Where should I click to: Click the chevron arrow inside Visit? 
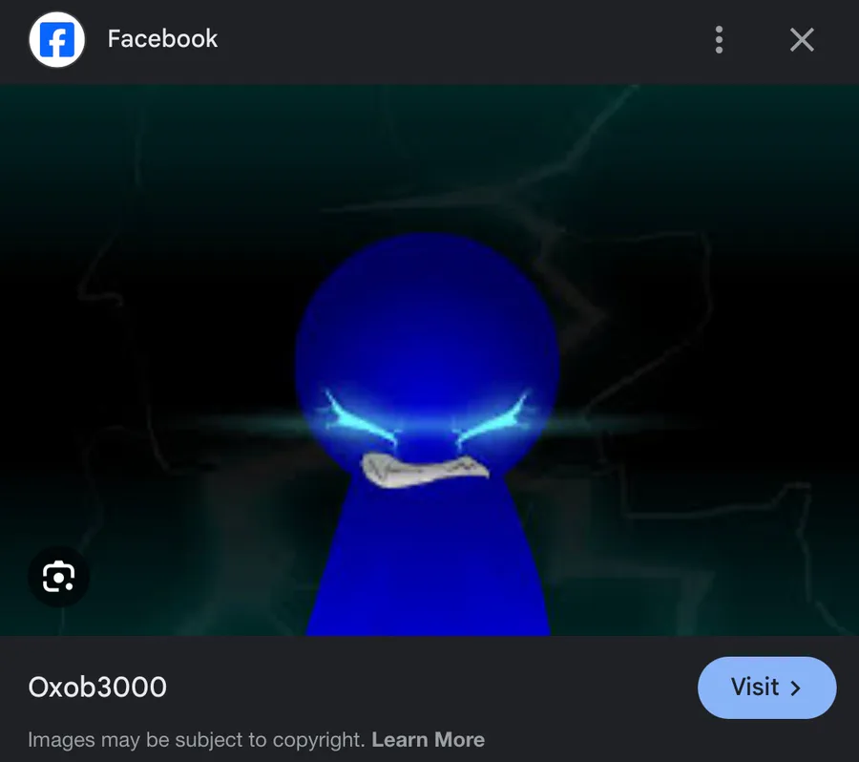click(x=795, y=688)
